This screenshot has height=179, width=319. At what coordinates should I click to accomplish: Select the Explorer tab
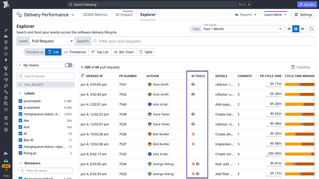click(148, 15)
